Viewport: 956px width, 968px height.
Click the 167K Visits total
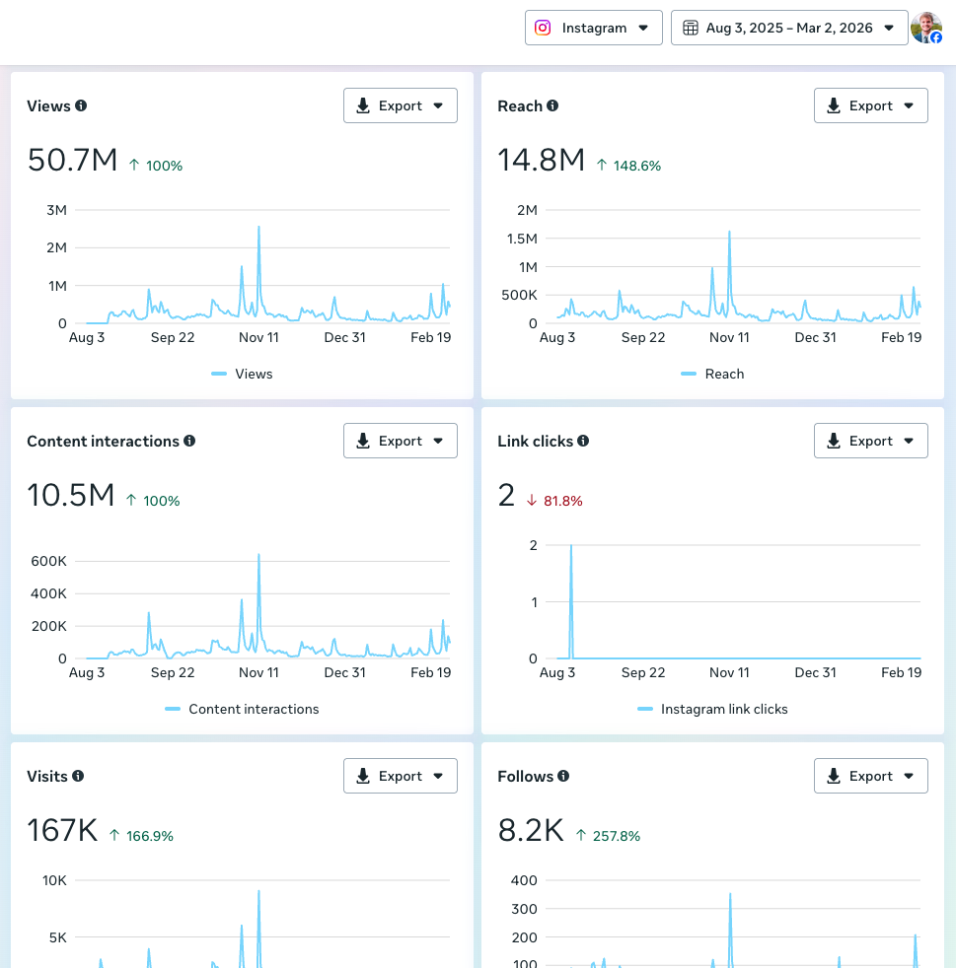click(62, 830)
